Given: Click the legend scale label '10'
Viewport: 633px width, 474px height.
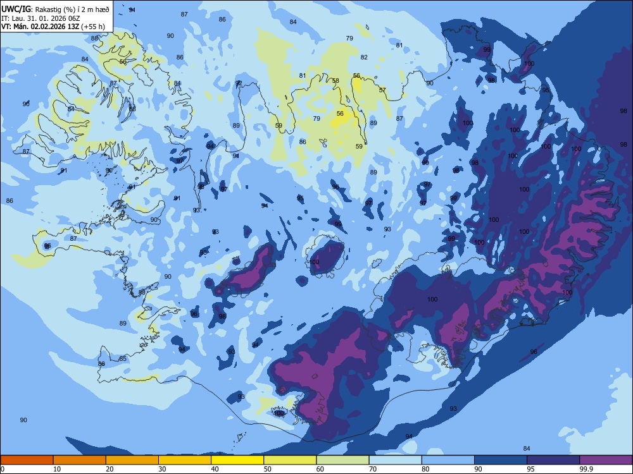Looking at the screenshot, I should pyautogui.click(x=57, y=469).
